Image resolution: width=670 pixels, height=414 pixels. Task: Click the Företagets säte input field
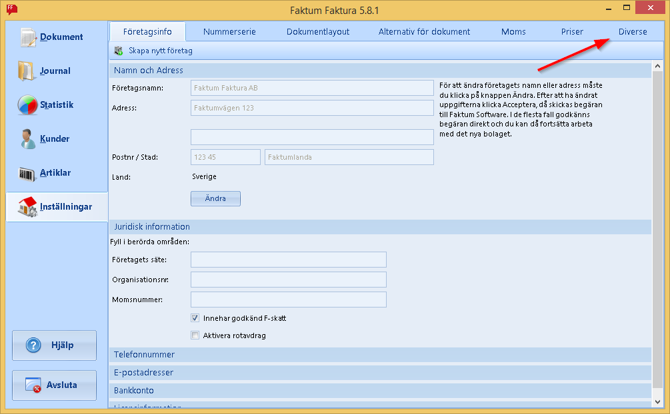pos(289,260)
